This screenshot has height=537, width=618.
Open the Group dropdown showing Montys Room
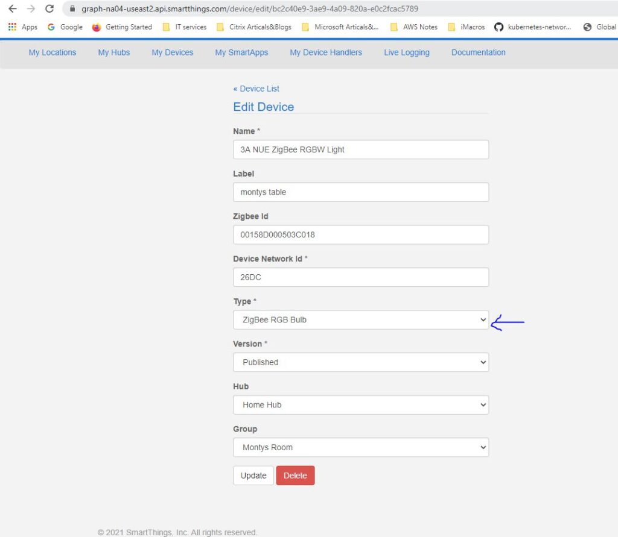[361, 447]
